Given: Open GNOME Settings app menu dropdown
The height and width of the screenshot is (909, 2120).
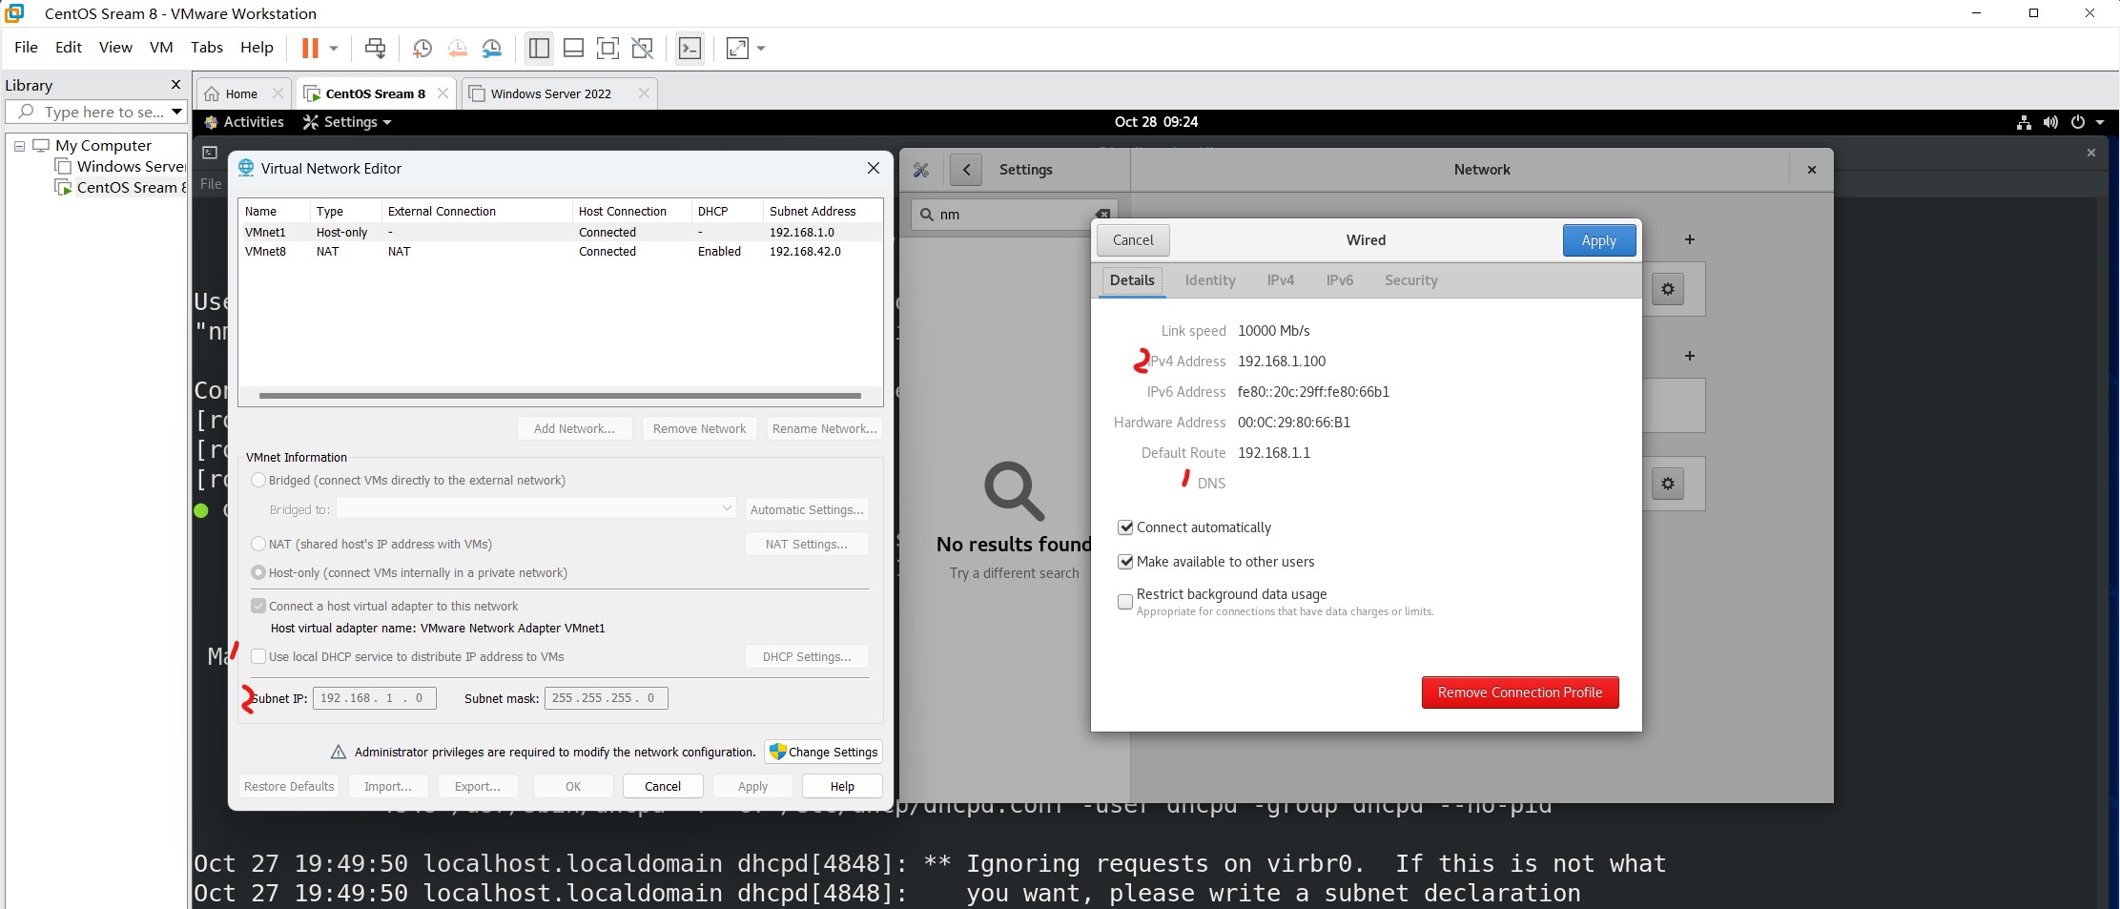Looking at the screenshot, I should point(348,122).
